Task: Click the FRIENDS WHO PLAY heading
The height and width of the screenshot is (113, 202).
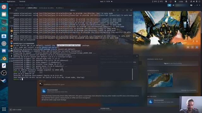Action: tap(155, 59)
